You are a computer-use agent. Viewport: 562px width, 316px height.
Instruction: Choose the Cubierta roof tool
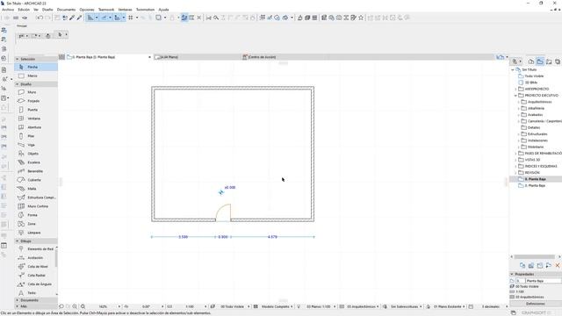[36, 180]
